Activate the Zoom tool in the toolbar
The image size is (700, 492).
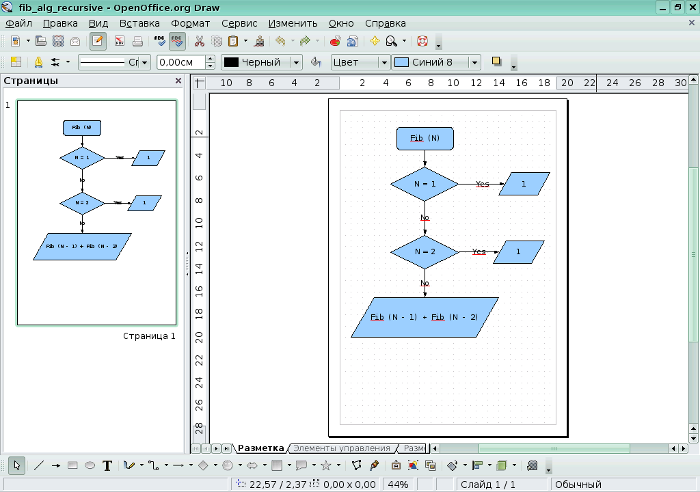pos(390,41)
